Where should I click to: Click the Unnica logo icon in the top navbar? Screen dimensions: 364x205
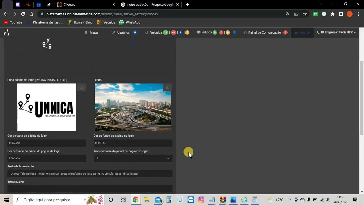(7, 33)
